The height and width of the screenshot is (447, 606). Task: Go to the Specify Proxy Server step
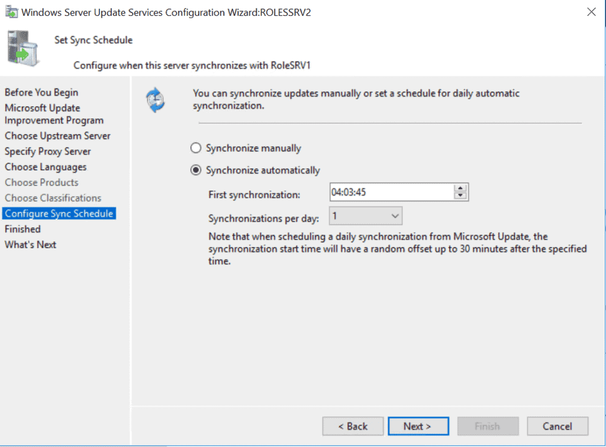point(48,151)
